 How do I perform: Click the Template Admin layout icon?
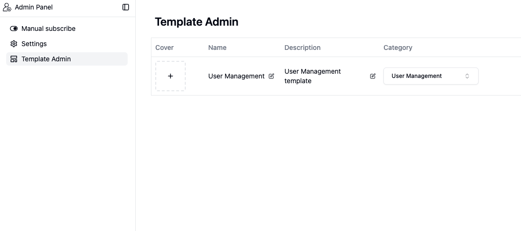14,59
